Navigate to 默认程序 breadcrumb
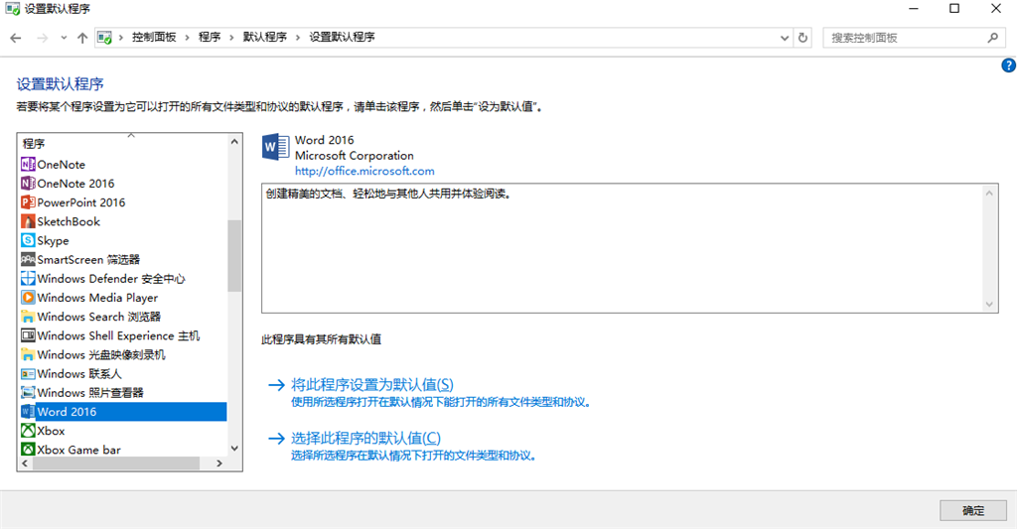This screenshot has height=529, width=1017. [264, 37]
